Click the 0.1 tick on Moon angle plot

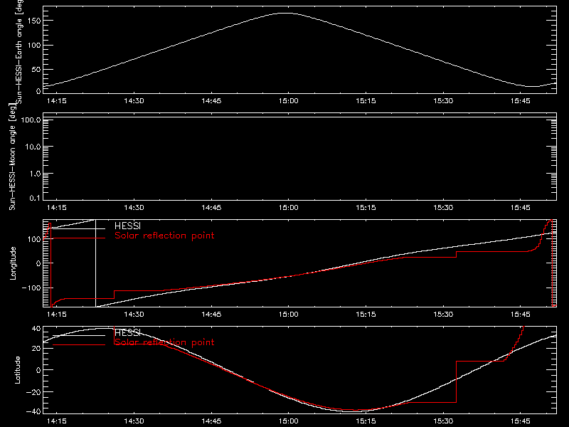point(35,199)
